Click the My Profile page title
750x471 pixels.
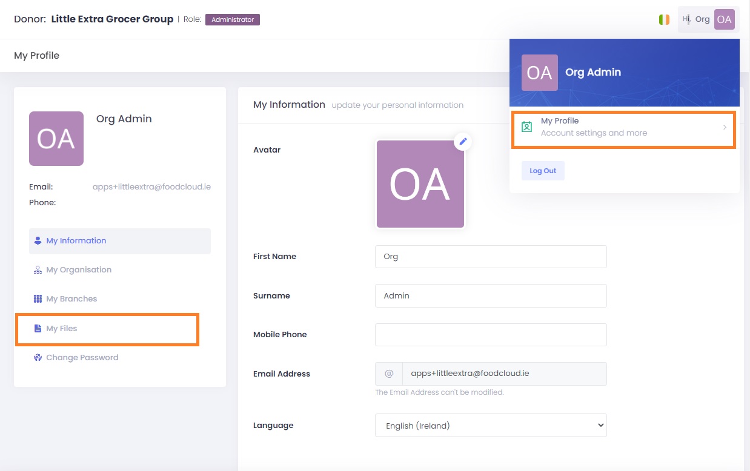(x=36, y=55)
